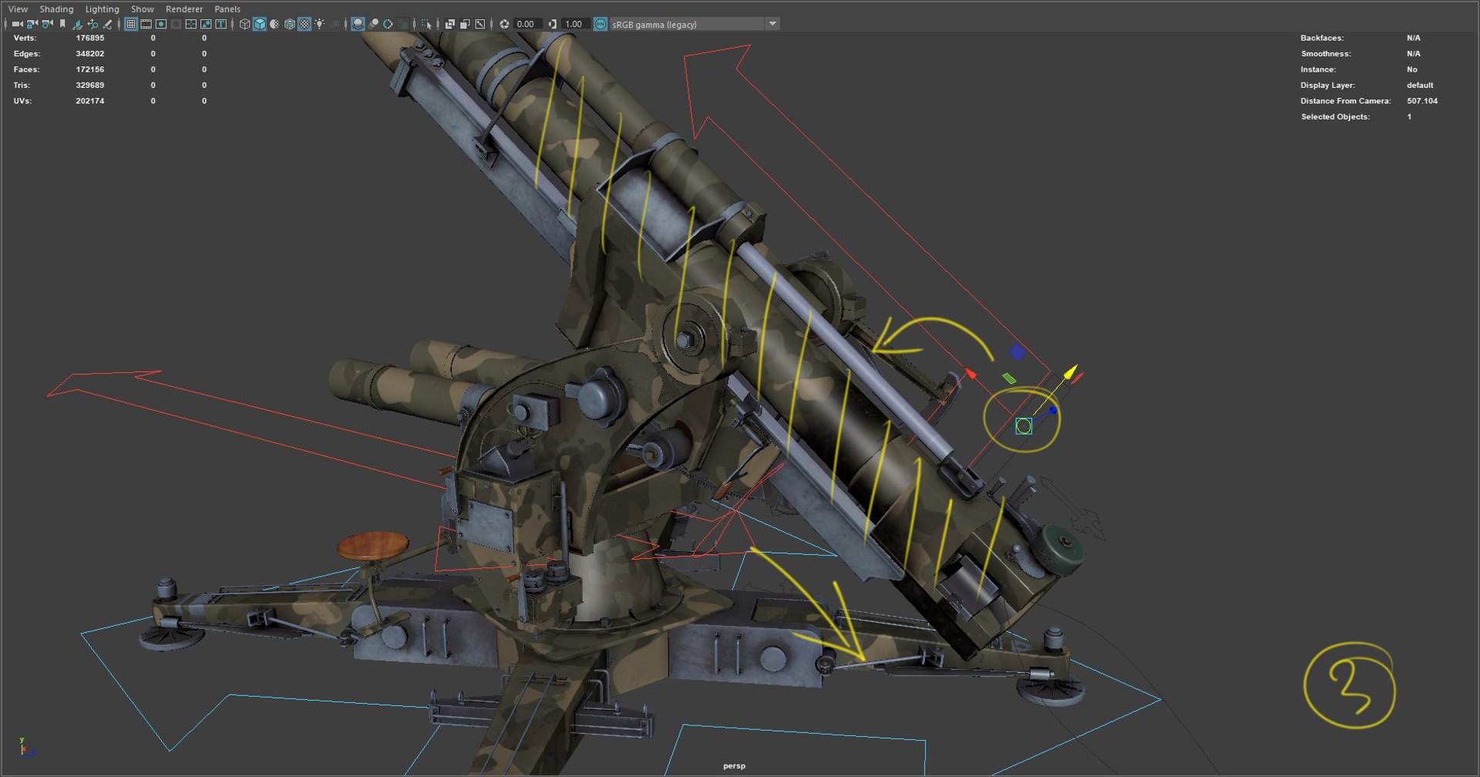This screenshot has width=1480, height=777.
Task: Click the Grease Pencil icon
Action: tap(107, 24)
